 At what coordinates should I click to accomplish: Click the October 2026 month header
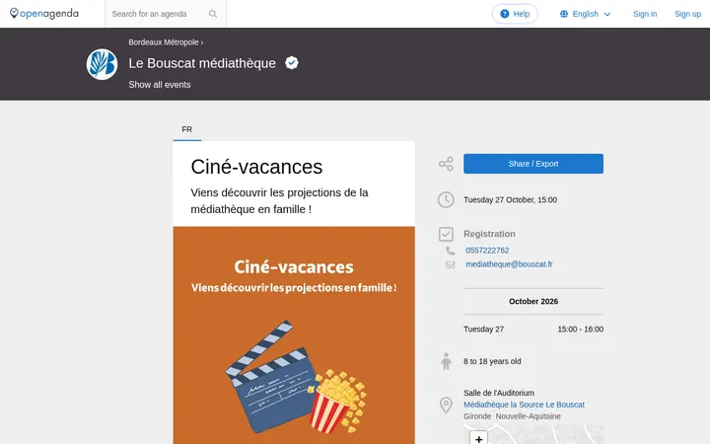(532, 301)
